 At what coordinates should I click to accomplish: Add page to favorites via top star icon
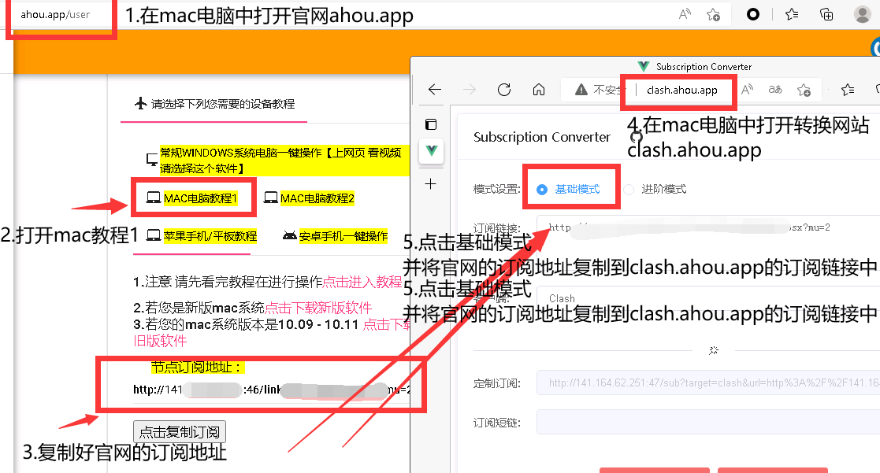coord(713,14)
